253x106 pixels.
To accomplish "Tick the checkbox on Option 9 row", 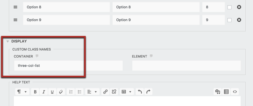I will [229, 20].
